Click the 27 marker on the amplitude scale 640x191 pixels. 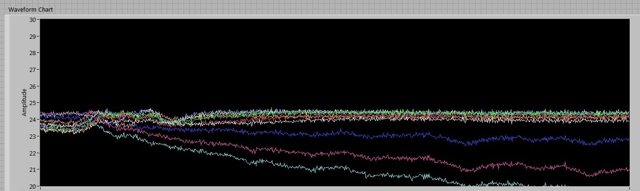tap(33, 70)
